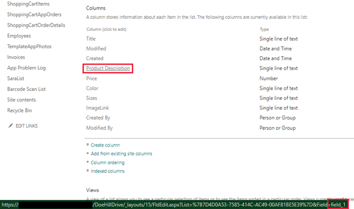This screenshot has width=354, height=209.
Task: Open the ShoppingCartItems list link
Action: coord(28,4)
